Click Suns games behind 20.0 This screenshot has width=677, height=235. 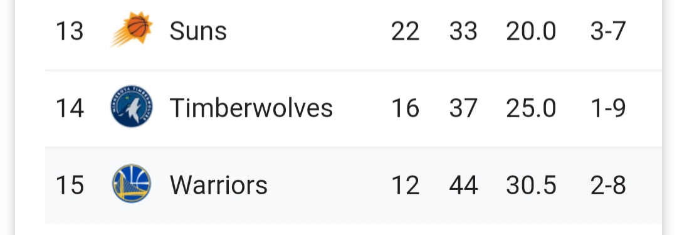click(x=531, y=31)
